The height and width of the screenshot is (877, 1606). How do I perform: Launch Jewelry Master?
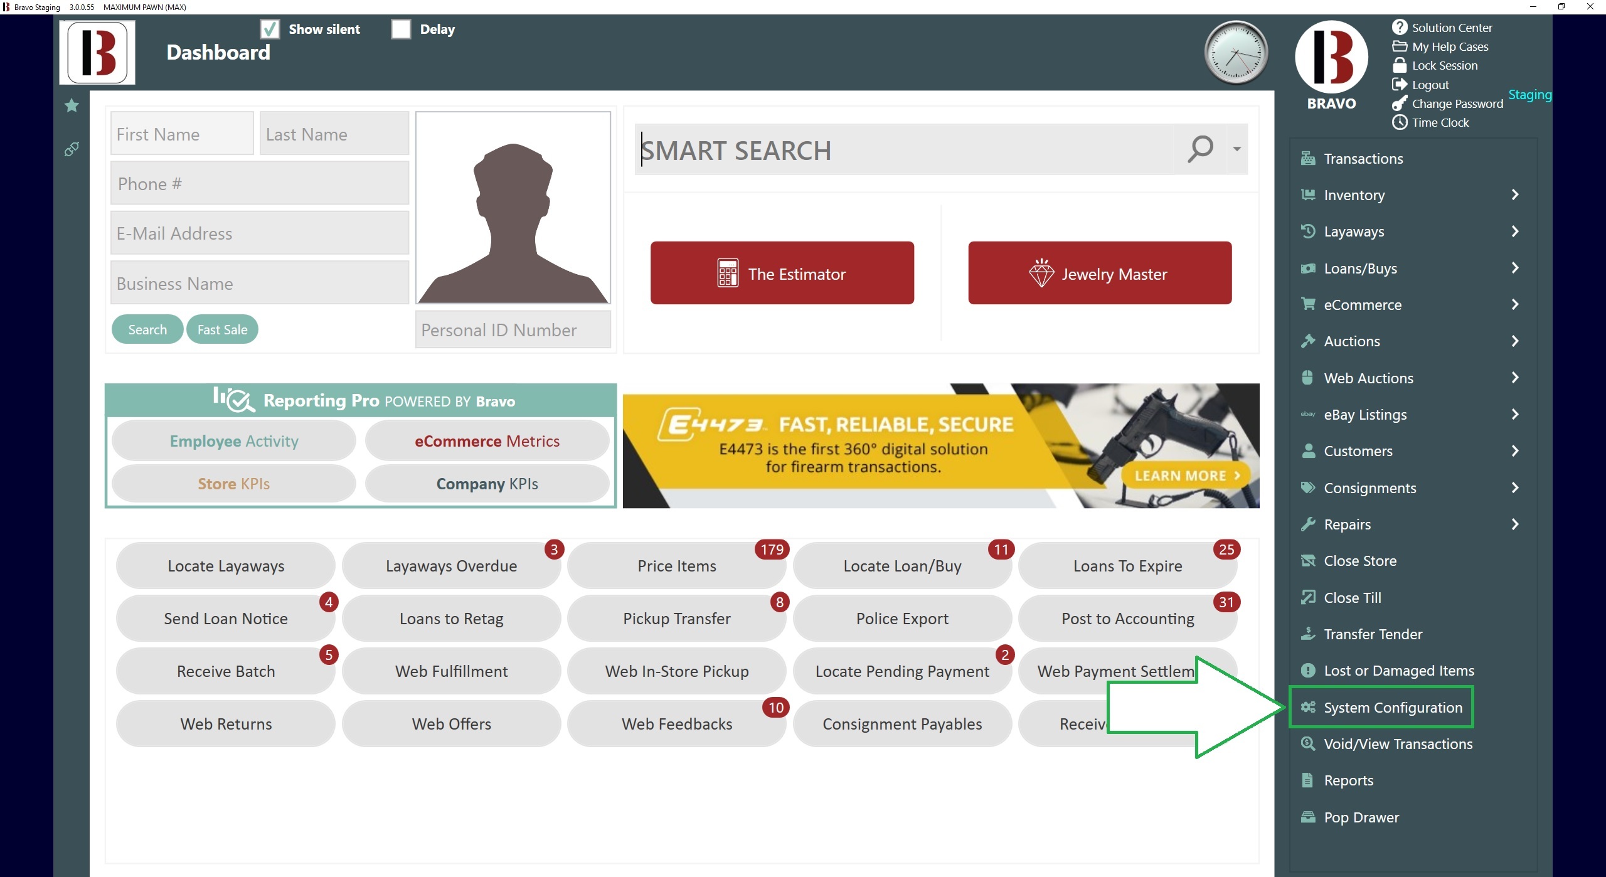coord(1100,273)
